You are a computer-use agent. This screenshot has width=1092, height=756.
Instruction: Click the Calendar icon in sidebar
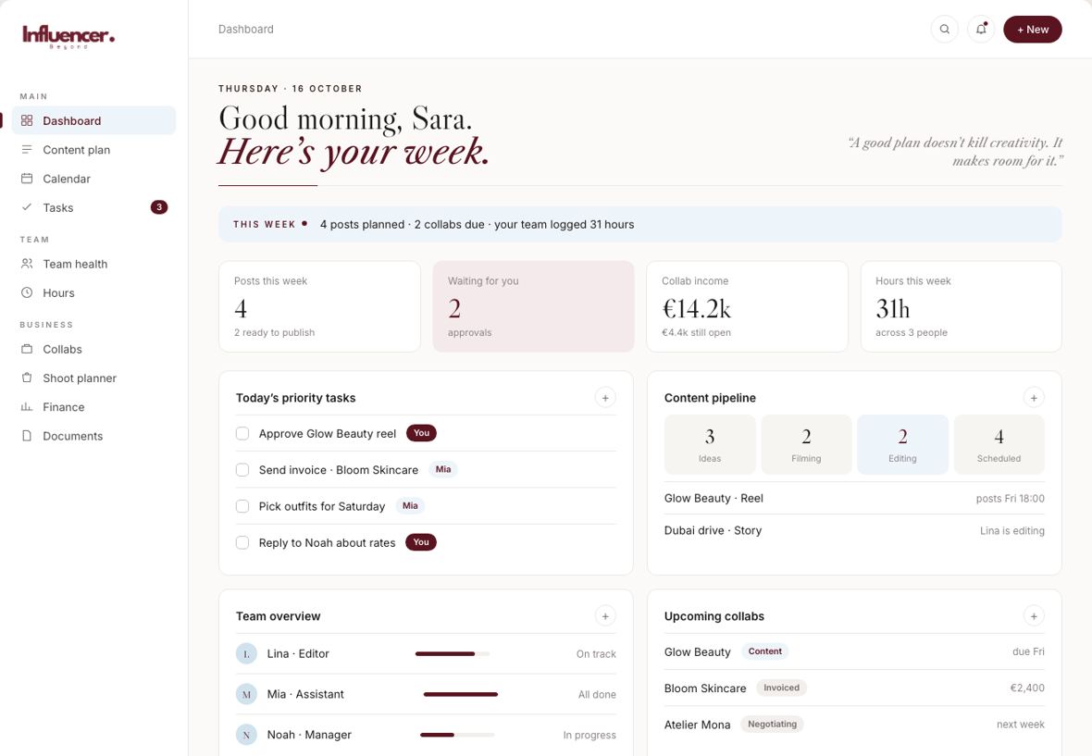tap(27, 179)
